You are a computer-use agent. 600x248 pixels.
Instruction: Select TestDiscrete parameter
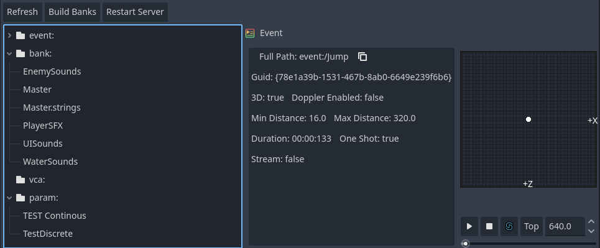coord(48,234)
